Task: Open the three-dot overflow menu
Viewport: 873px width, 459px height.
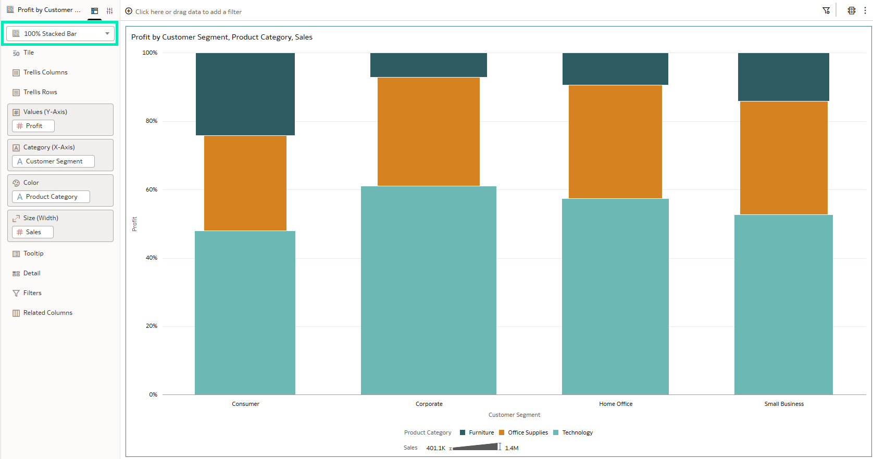Action: [865, 10]
